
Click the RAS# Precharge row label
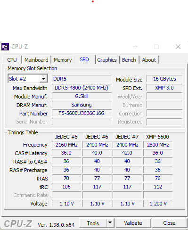(x=28, y=170)
